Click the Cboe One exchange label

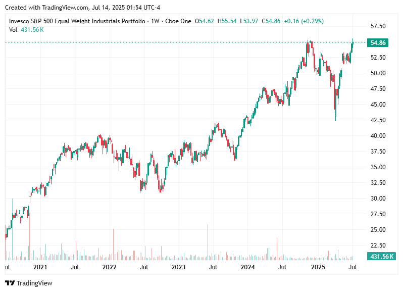pos(178,21)
